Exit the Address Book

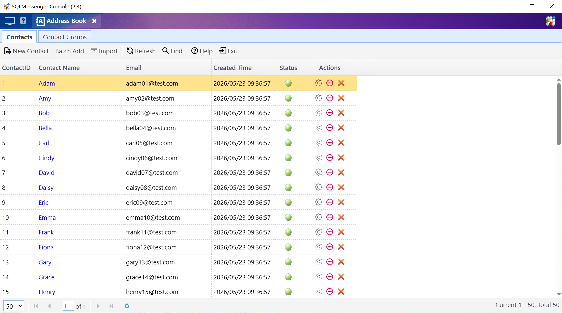coord(228,51)
